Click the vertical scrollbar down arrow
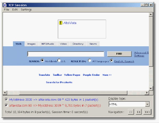 (151, 88)
